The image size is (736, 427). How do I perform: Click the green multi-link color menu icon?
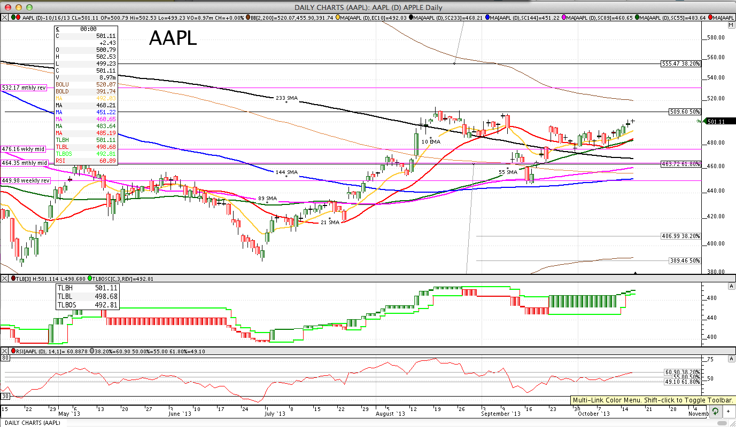point(715,411)
